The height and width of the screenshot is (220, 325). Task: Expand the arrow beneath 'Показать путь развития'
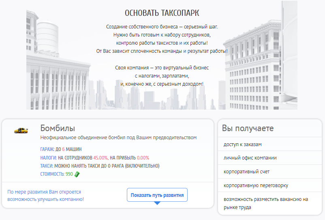(x=157, y=203)
